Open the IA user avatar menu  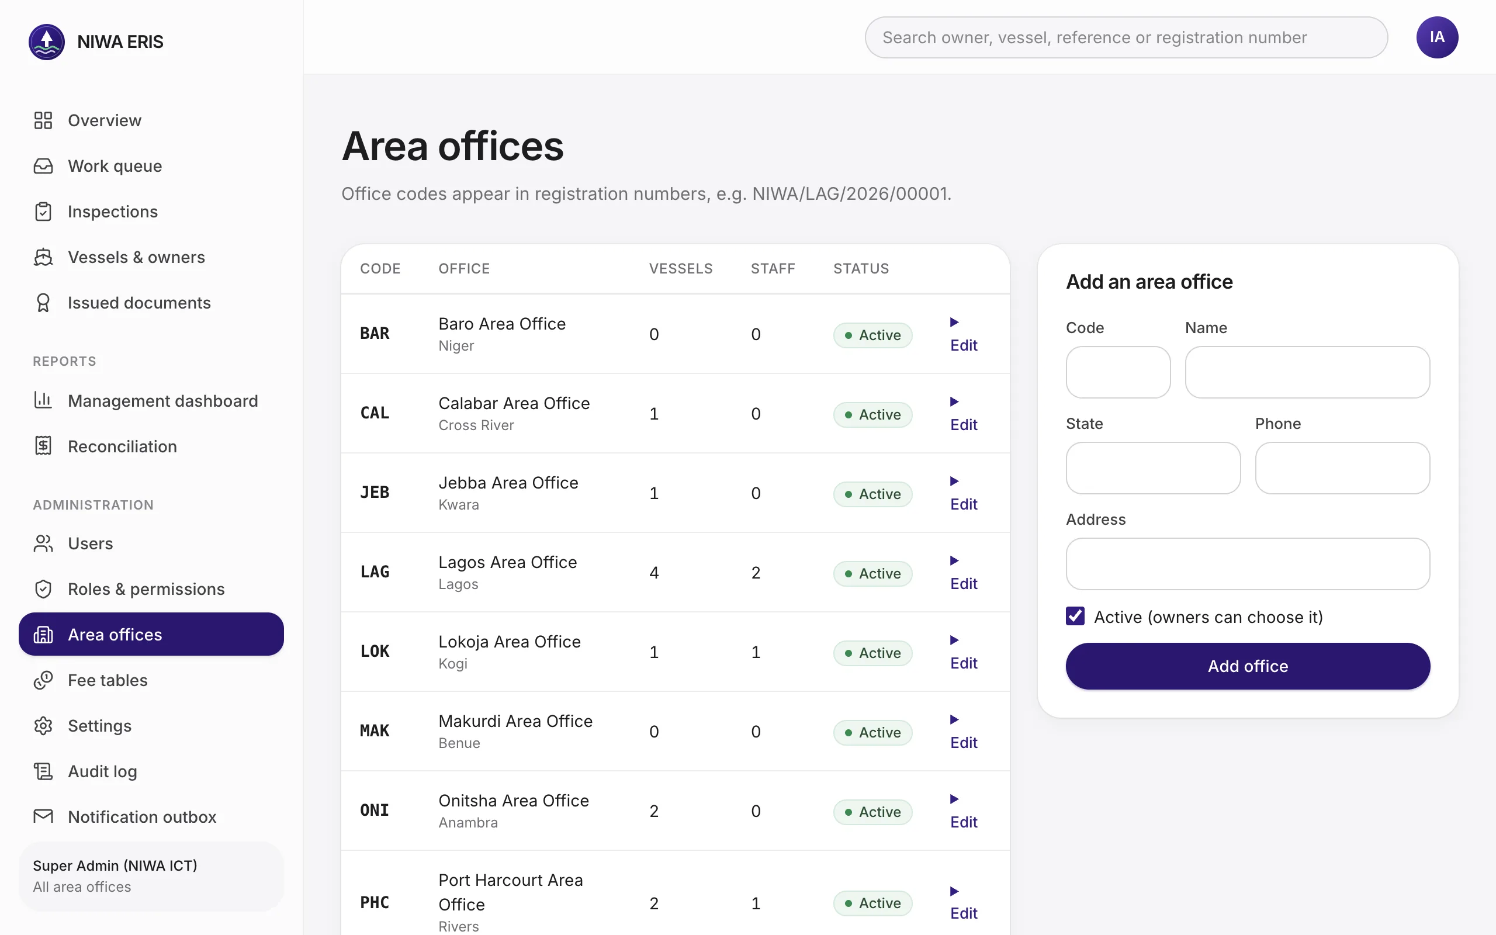1436,37
